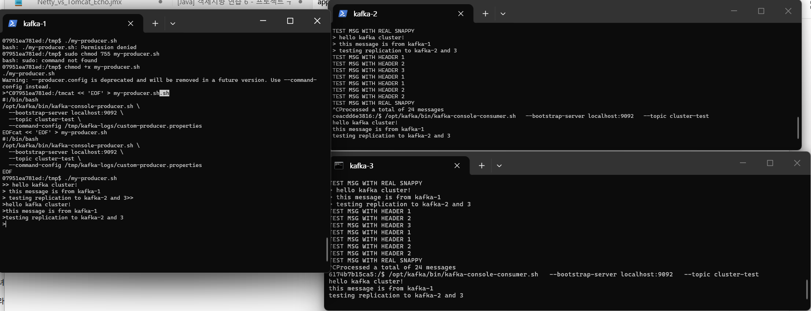
Task: Click 'sudo: command not found' line in kafka-1
Action: coord(50,60)
